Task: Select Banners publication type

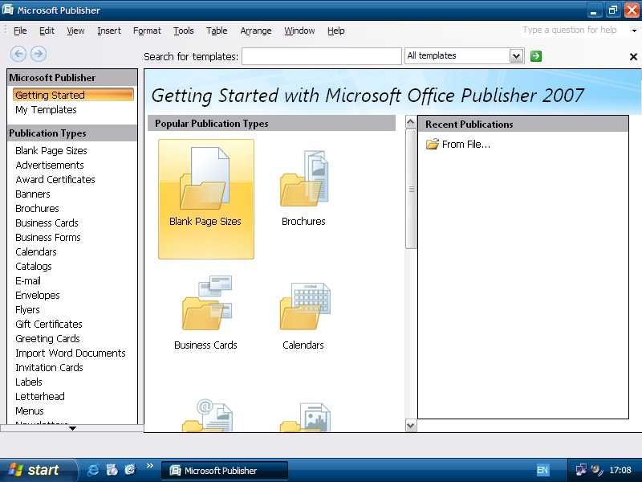Action: point(33,194)
